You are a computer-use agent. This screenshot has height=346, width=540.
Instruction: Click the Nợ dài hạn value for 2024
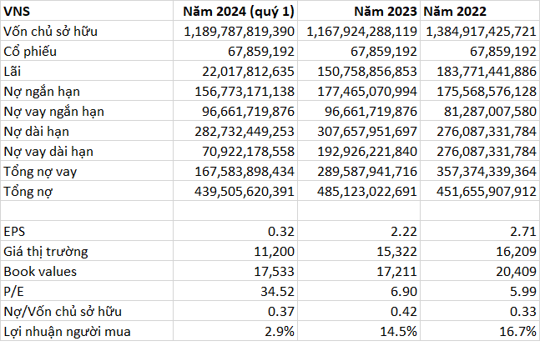tap(238, 131)
